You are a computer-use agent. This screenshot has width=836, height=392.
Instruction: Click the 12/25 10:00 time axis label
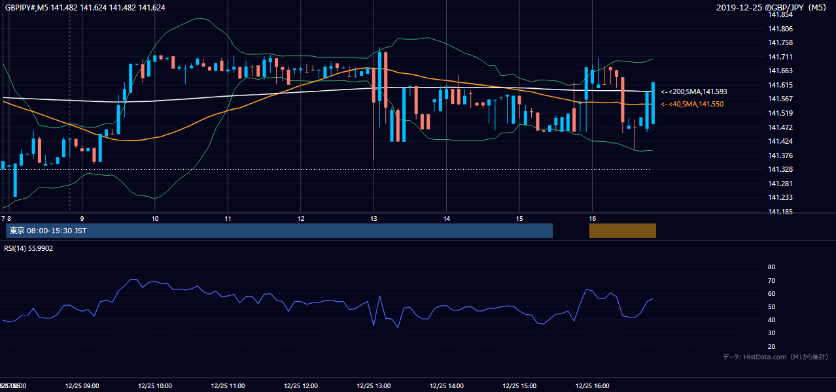155,385
